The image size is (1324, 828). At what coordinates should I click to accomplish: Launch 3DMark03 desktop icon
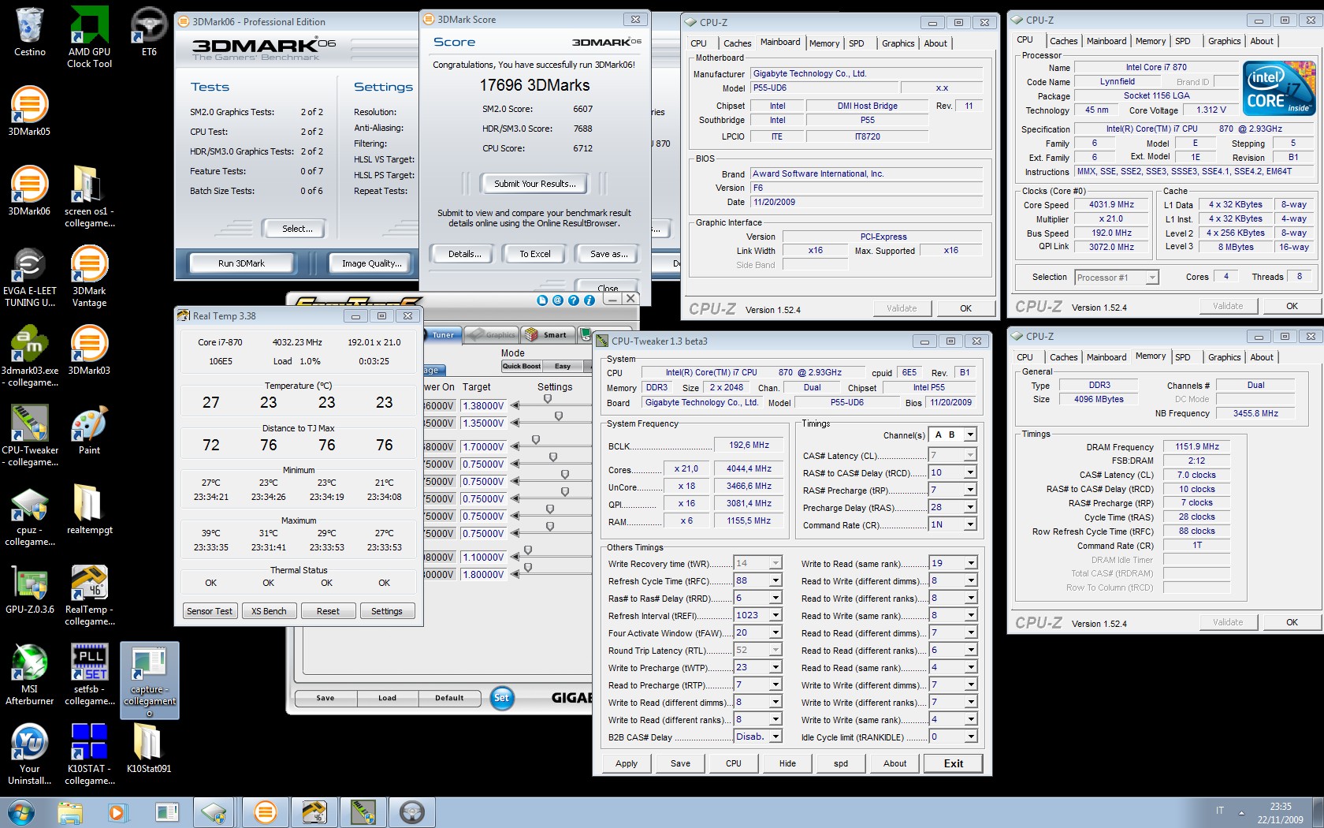point(89,350)
